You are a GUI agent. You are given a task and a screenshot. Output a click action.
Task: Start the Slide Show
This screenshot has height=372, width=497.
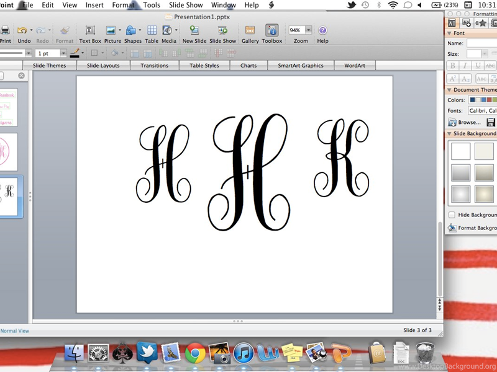click(x=222, y=30)
